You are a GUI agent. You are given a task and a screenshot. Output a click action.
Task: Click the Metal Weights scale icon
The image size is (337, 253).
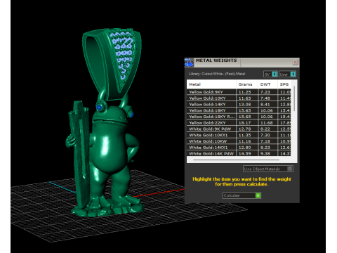pyautogui.click(x=189, y=63)
